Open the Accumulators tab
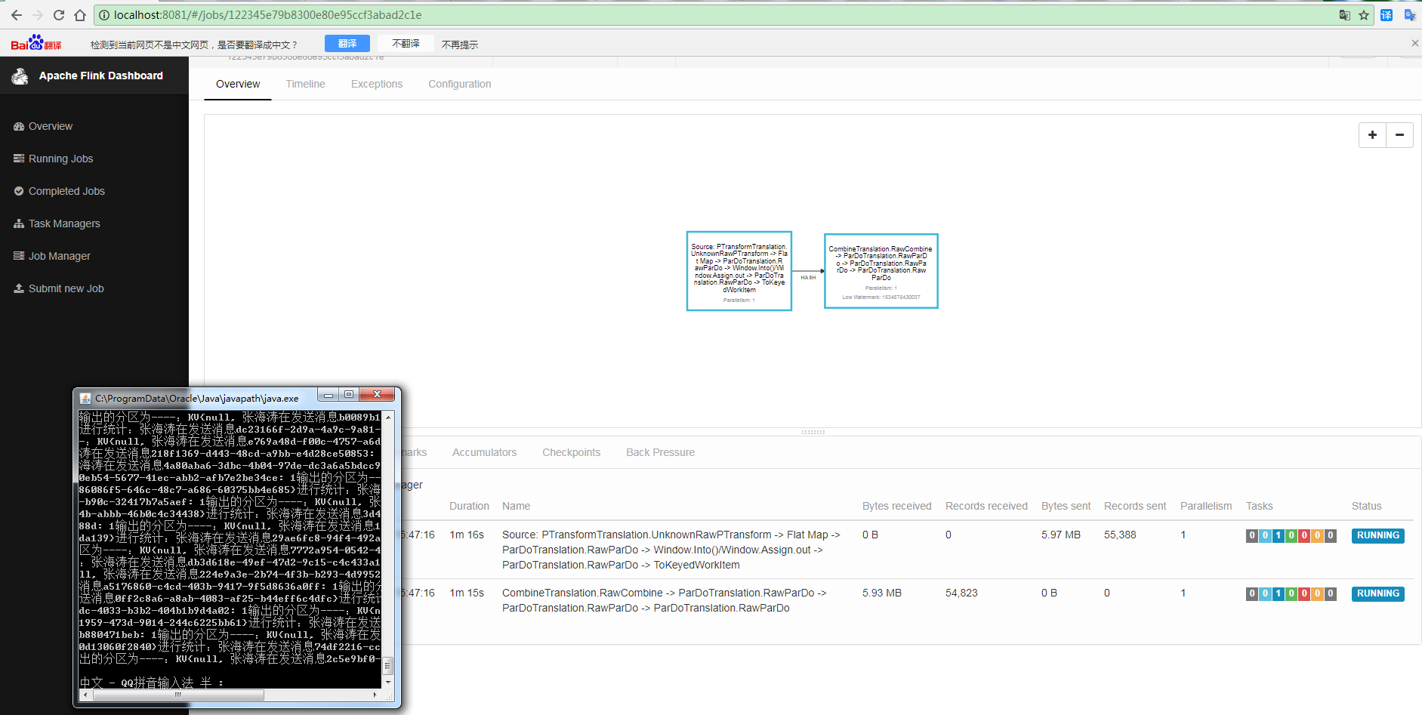The width and height of the screenshot is (1422, 715). tap(484, 452)
